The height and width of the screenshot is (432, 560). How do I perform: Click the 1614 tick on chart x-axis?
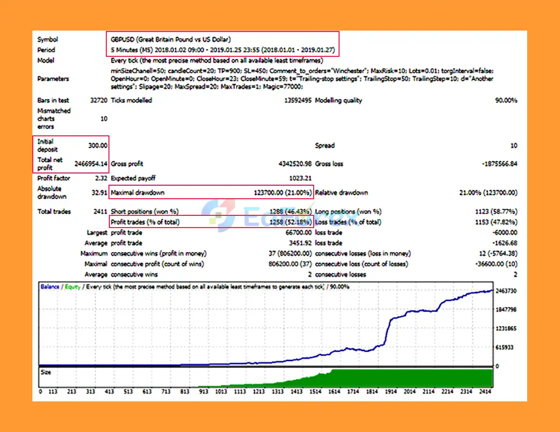tap(334, 392)
